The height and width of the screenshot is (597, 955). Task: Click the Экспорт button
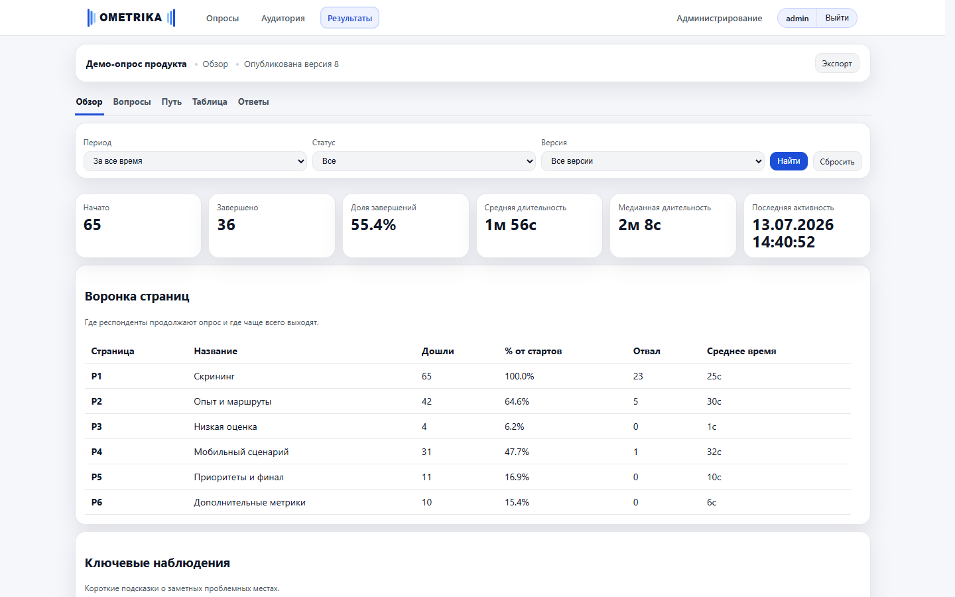(x=837, y=64)
